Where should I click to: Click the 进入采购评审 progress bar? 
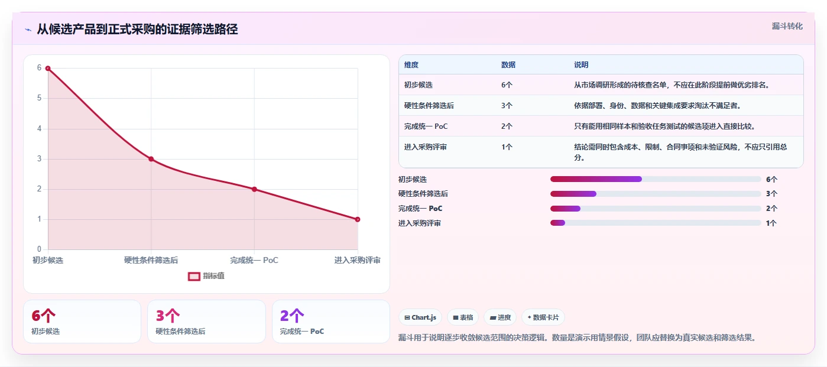pyautogui.click(x=656, y=223)
